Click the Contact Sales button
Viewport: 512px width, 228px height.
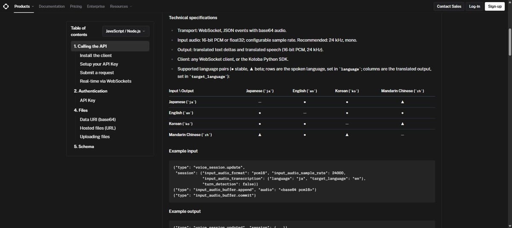[449, 6]
